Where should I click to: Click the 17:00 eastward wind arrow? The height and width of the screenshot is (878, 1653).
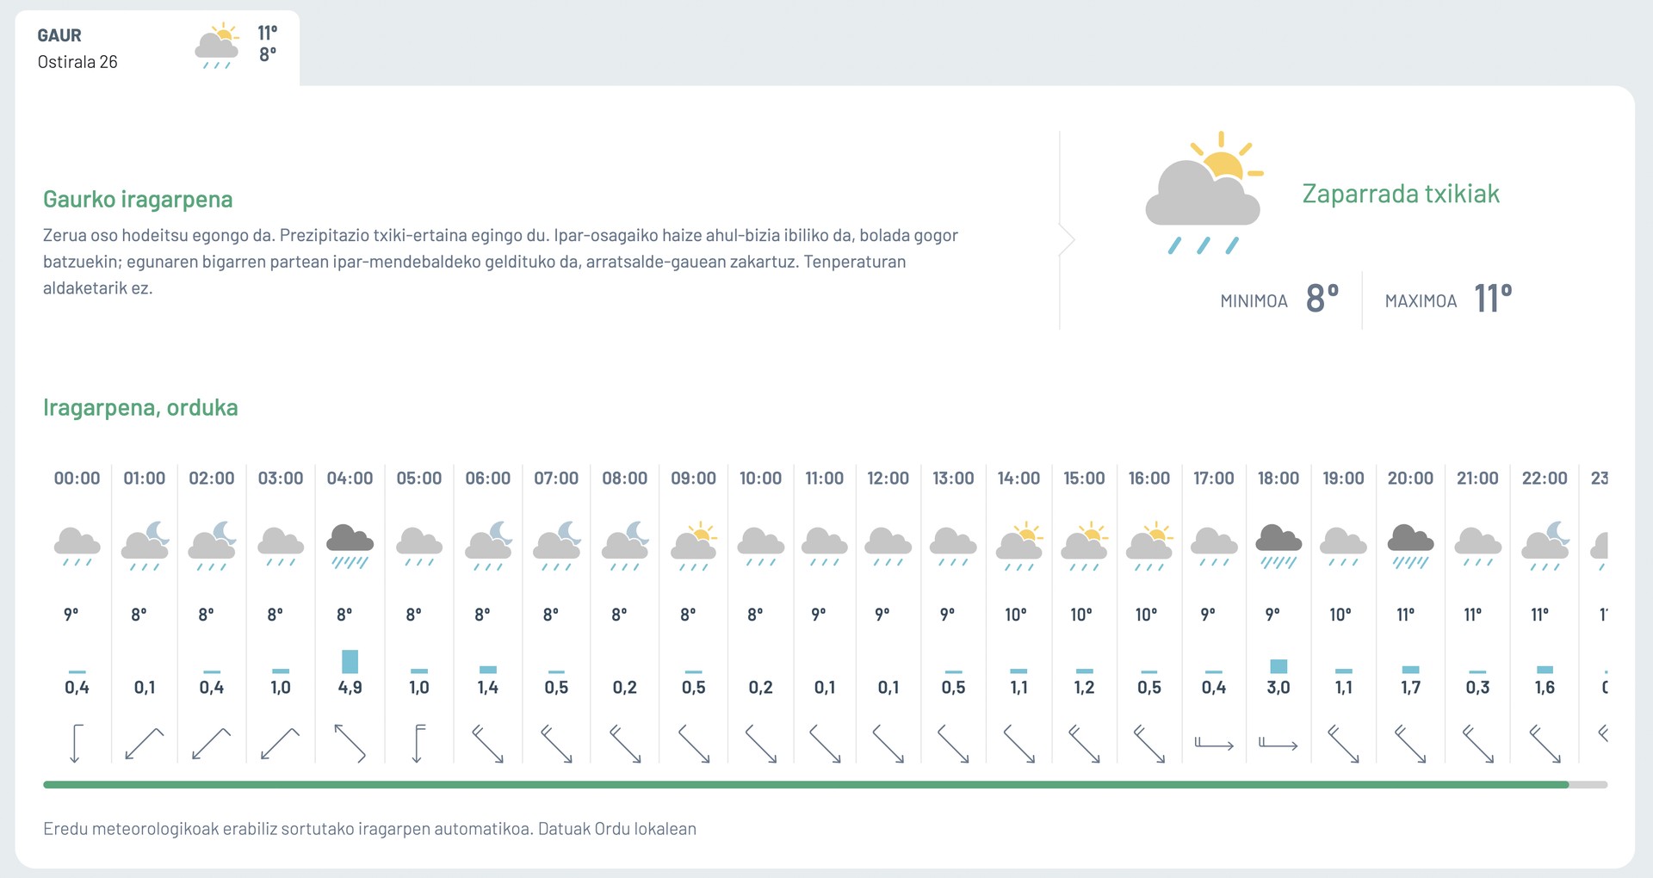[x=1214, y=744]
